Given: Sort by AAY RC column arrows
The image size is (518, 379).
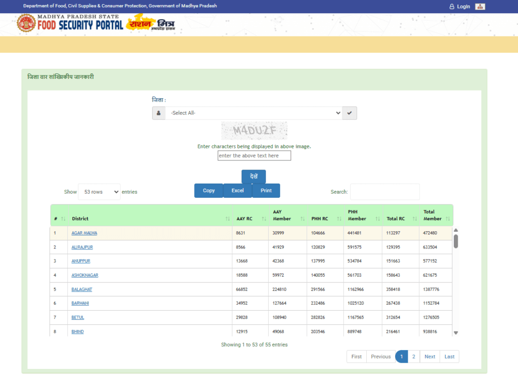Looking at the screenshot, I should click(264, 219).
